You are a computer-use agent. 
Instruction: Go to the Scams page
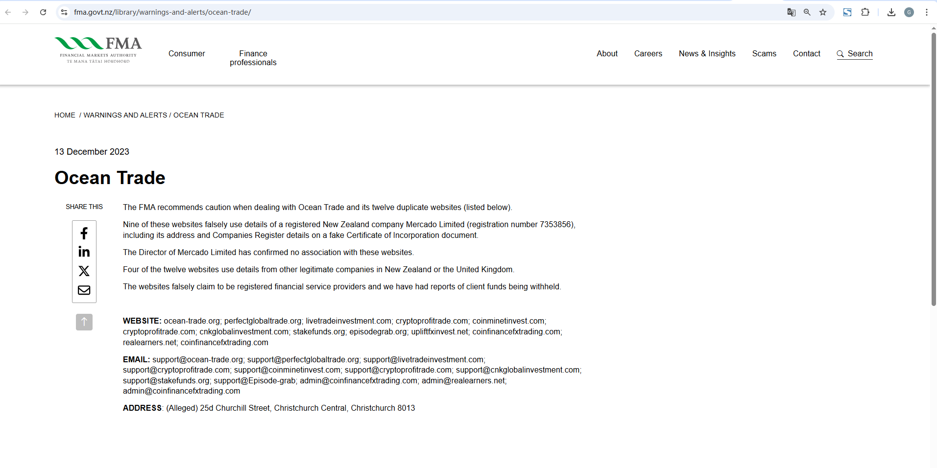point(764,54)
